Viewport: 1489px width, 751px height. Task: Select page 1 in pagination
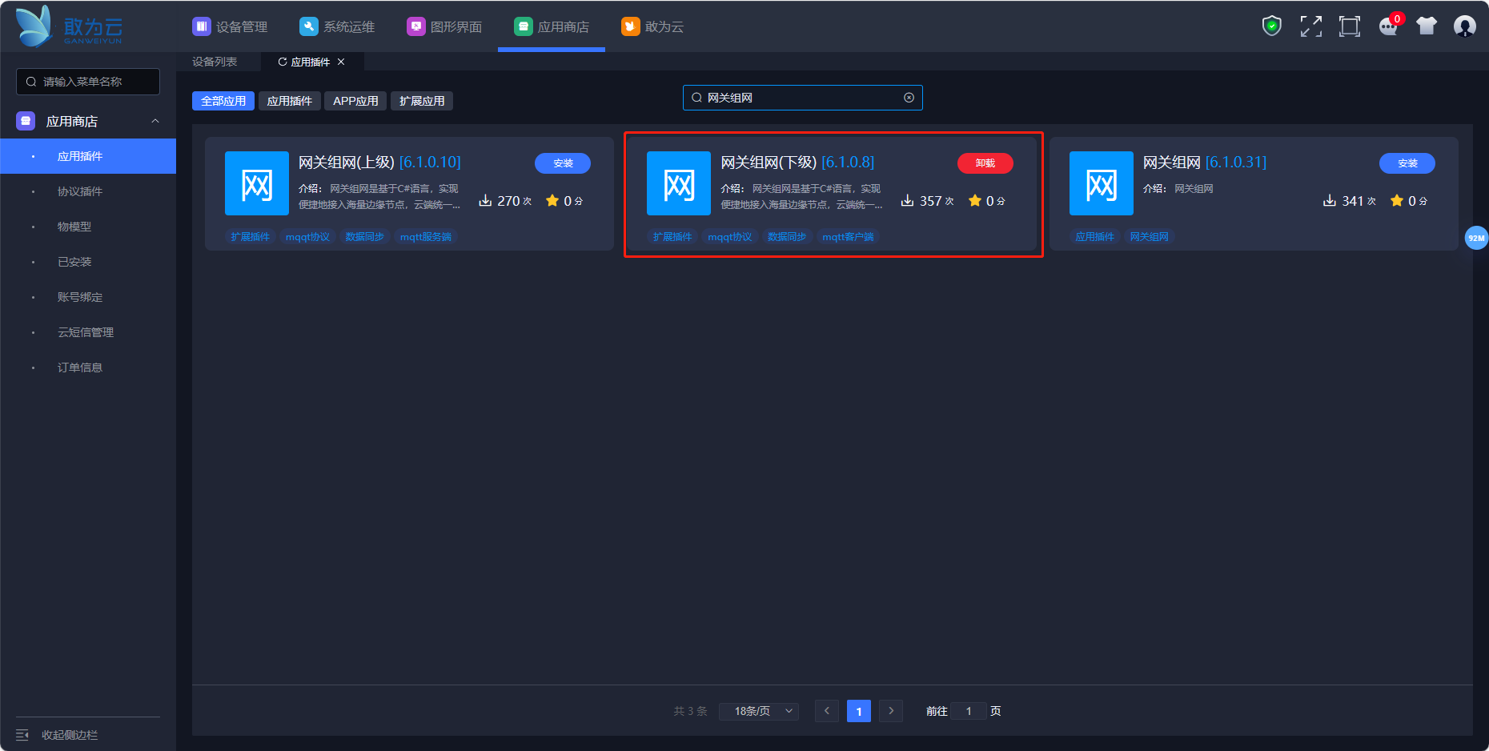tap(859, 711)
